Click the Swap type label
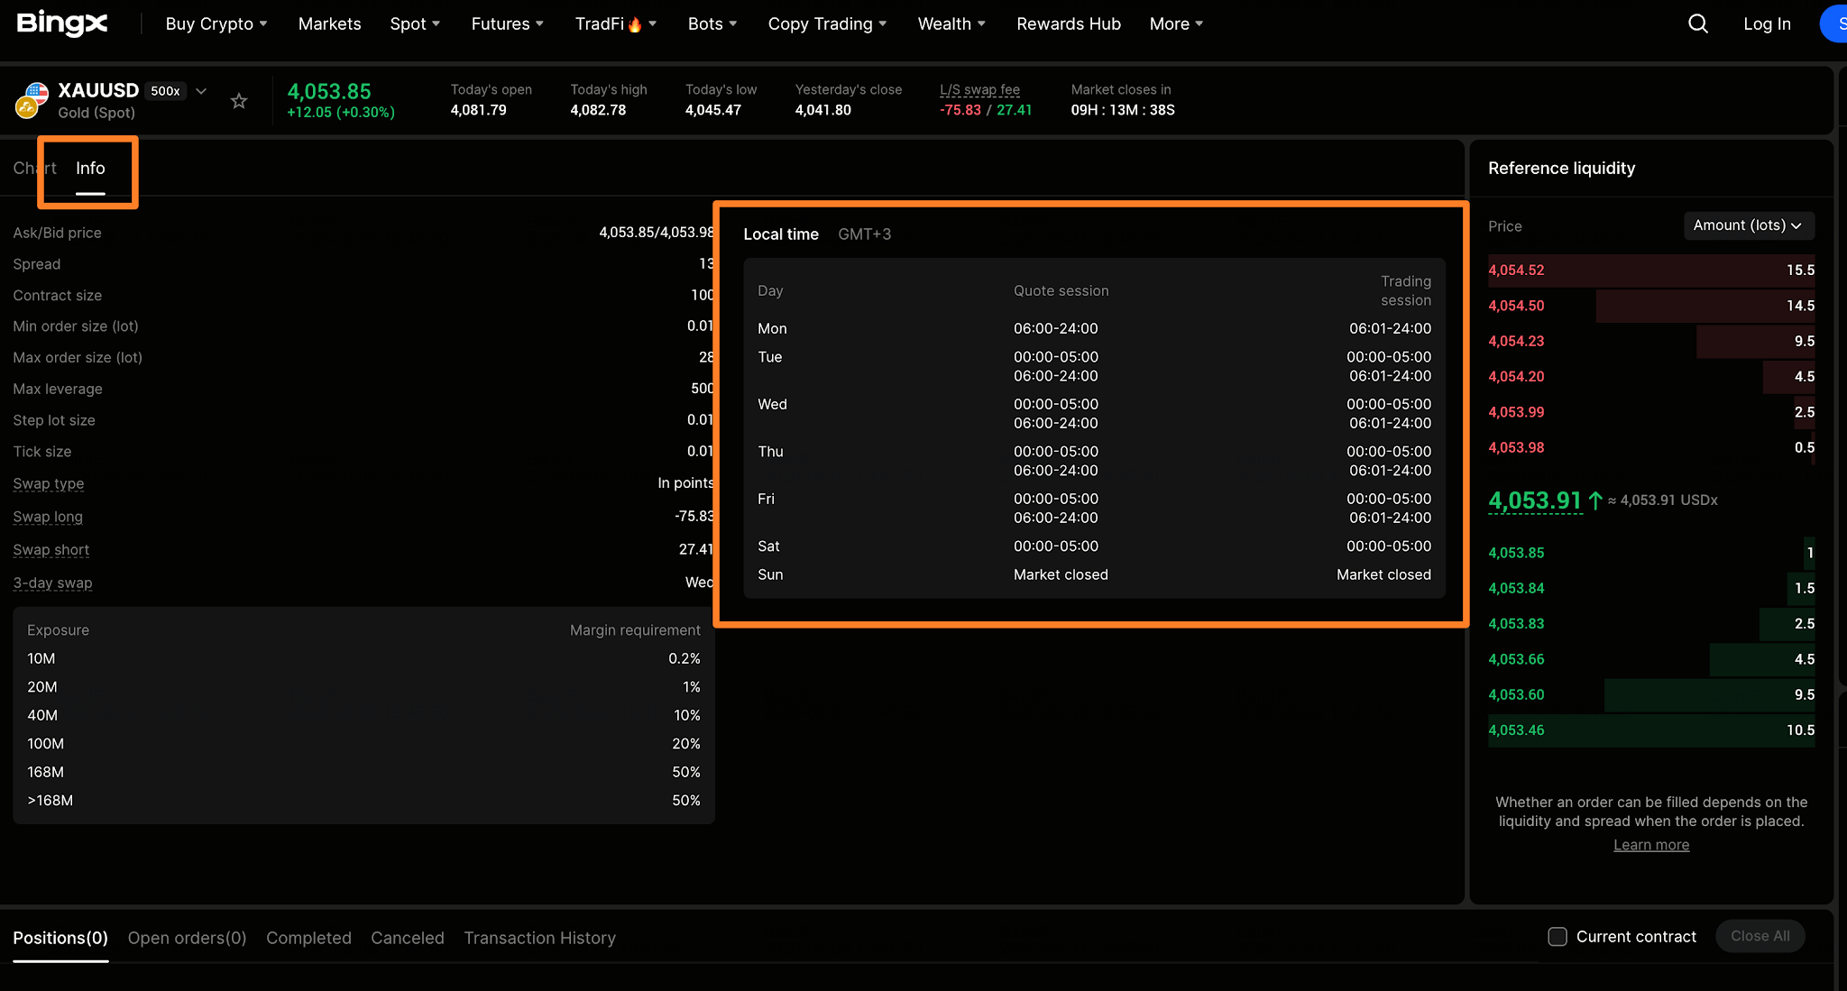The image size is (1847, 991). point(49,483)
